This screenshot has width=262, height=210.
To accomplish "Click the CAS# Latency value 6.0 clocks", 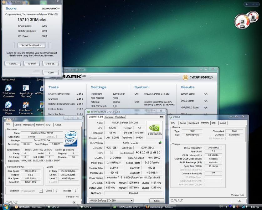I will click(213, 155).
